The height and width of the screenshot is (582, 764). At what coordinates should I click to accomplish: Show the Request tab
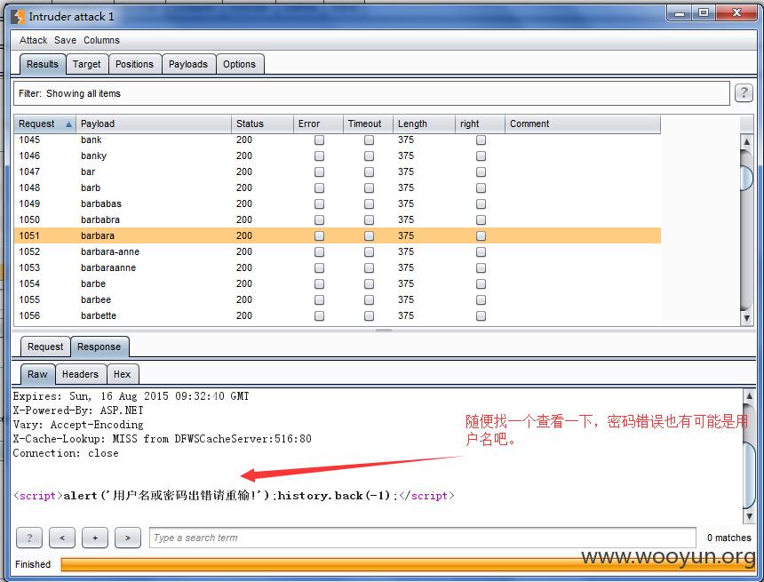(45, 347)
